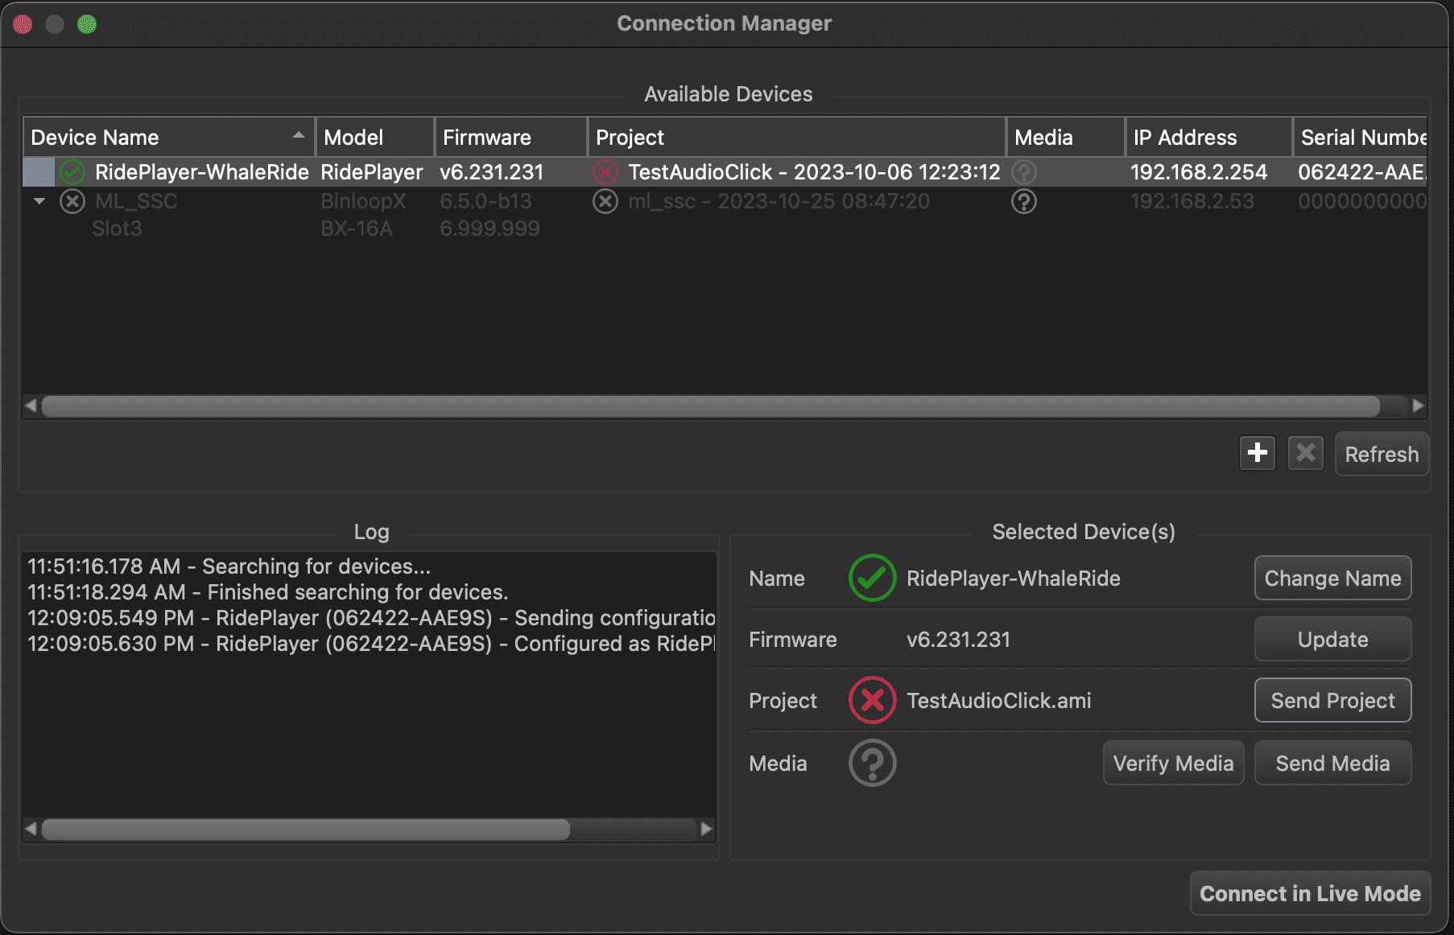Click the Project column header
The height and width of the screenshot is (935, 1454).
click(x=795, y=138)
